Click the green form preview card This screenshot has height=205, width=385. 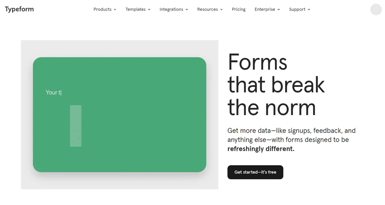[x=119, y=114]
